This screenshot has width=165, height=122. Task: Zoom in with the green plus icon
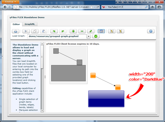pos(73,31)
